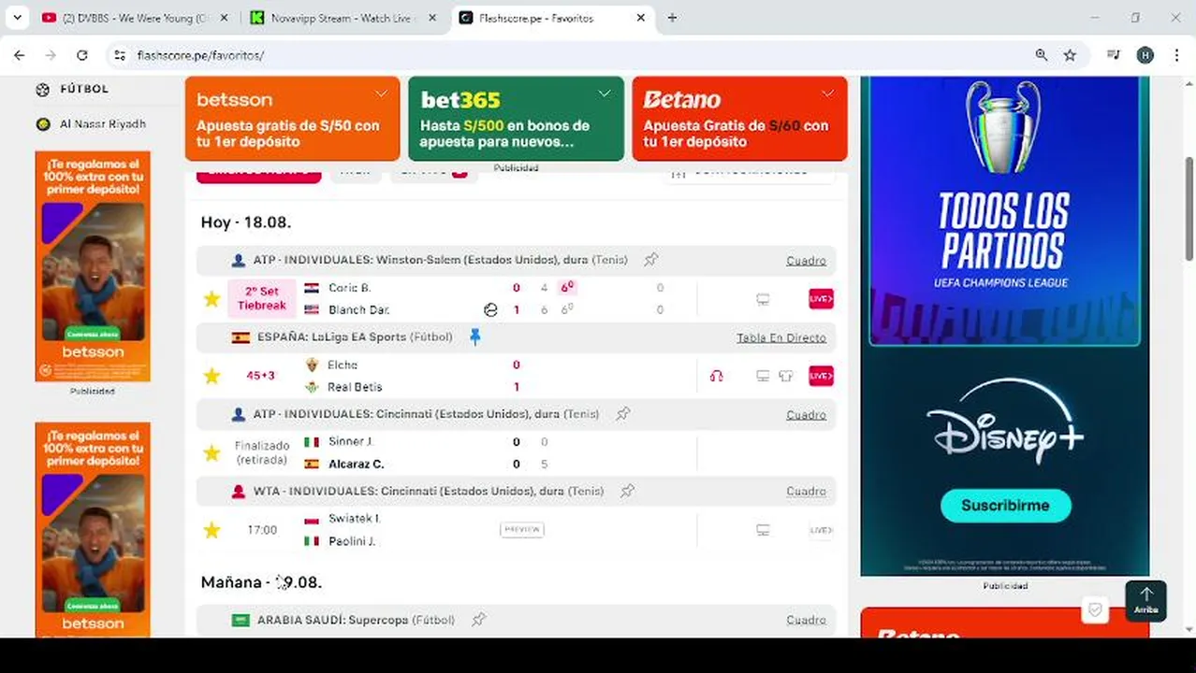The image size is (1196, 673).
Task: Jump to top with Arriba button
Action: tap(1146, 601)
